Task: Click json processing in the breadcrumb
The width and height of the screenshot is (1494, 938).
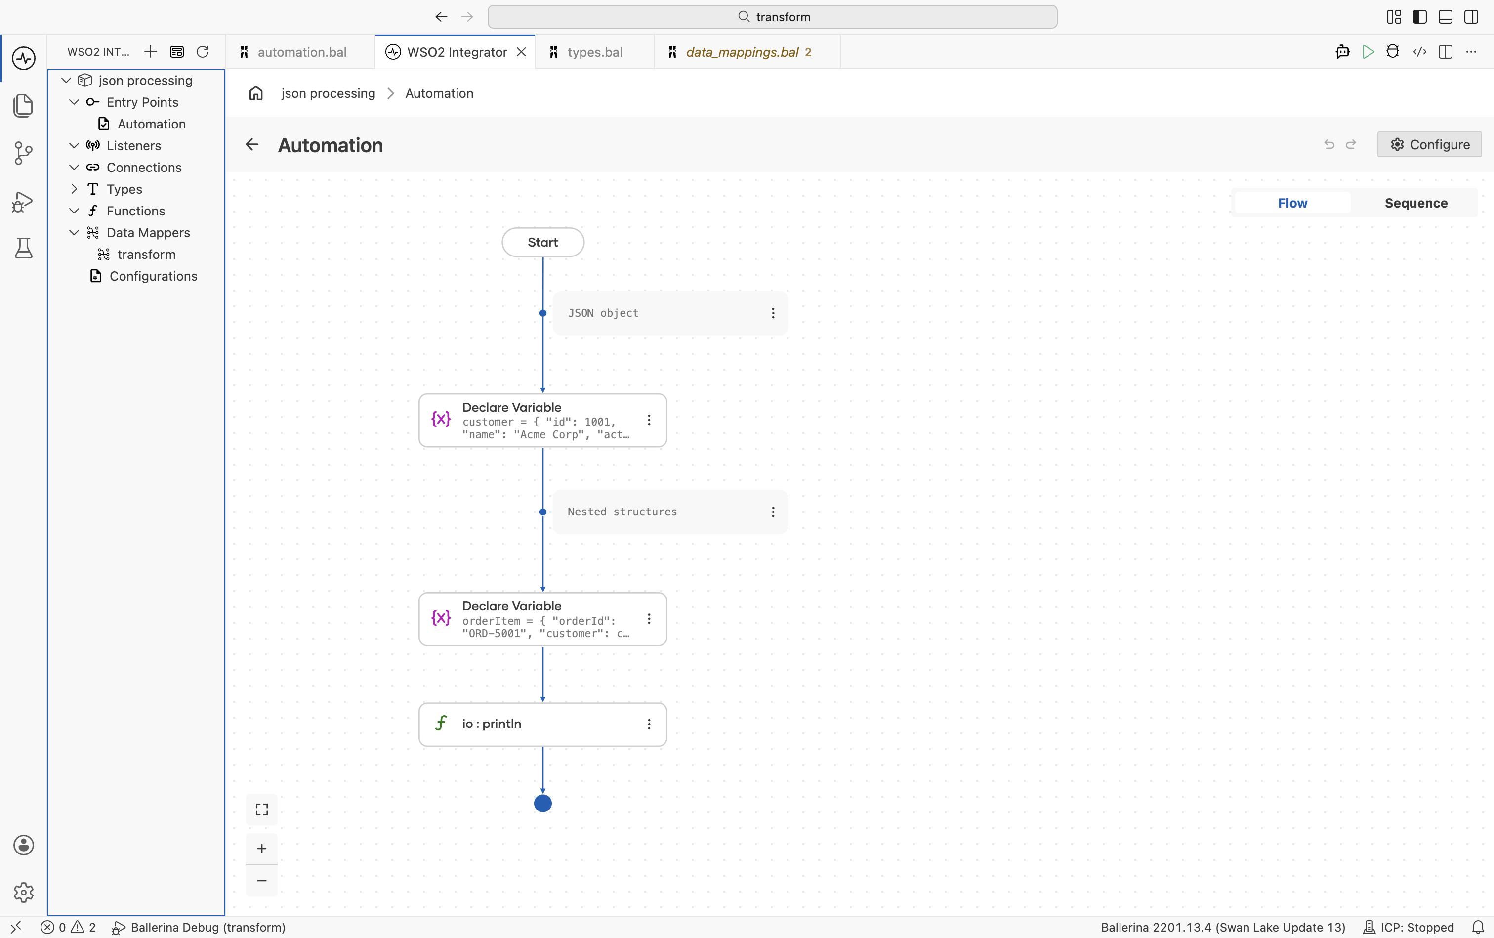Action: (x=328, y=93)
